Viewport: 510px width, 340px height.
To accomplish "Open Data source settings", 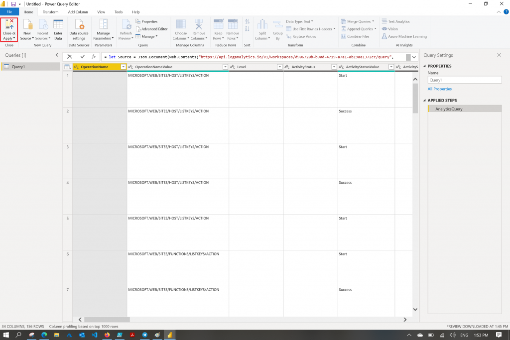I will pos(79,25).
